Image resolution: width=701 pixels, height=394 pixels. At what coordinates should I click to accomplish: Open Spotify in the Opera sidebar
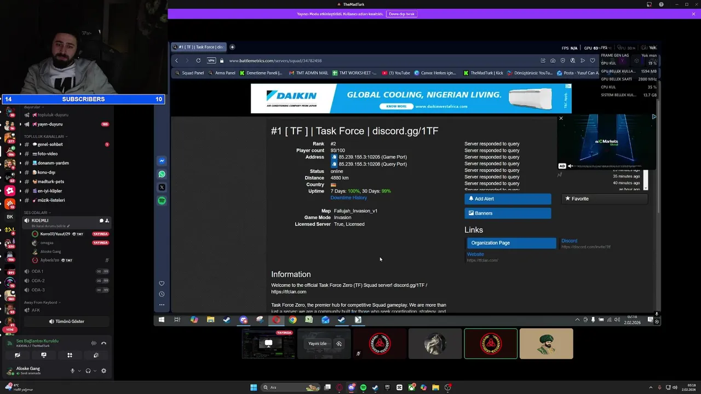coord(162,201)
